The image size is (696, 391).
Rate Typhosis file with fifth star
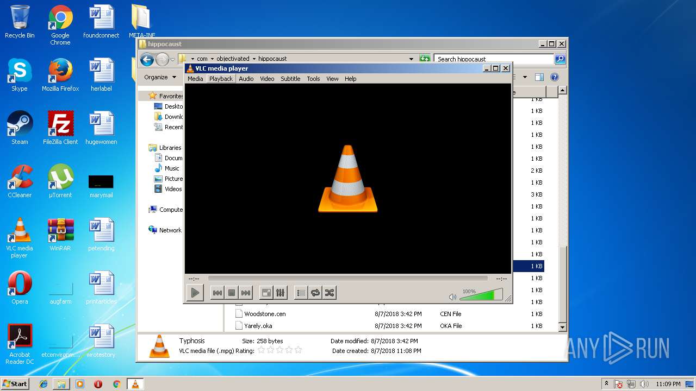pos(298,350)
